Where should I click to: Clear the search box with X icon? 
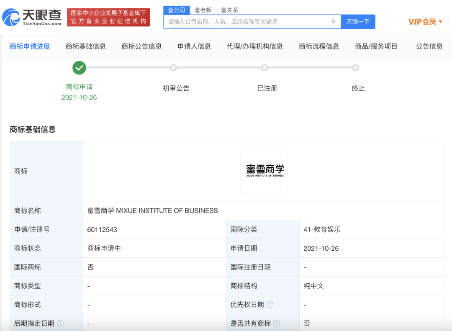tap(333, 22)
